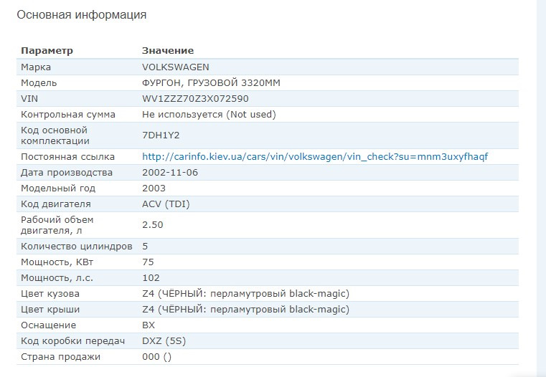Click the 'Мощность, л.с.' label

57,278
